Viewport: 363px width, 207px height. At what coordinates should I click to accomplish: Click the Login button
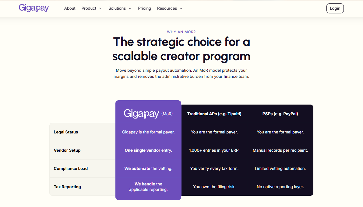point(335,8)
